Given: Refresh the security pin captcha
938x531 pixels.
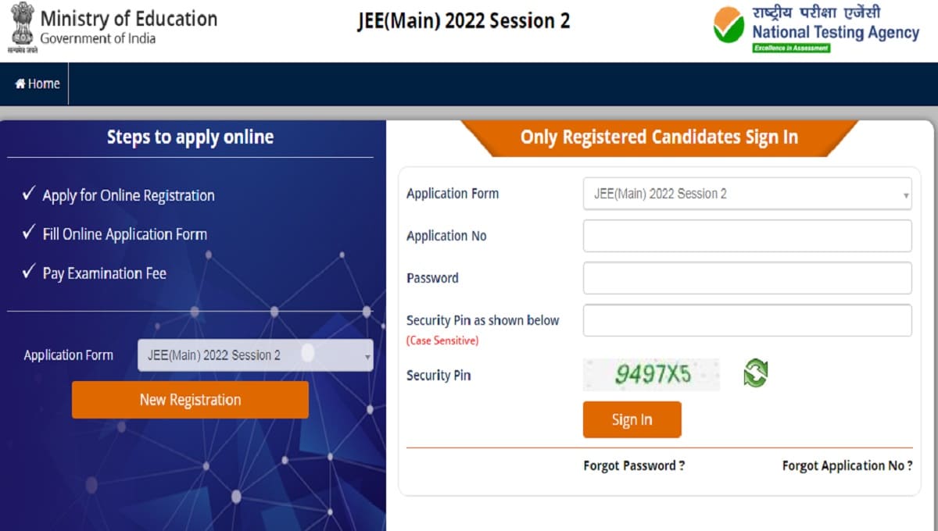Looking at the screenshot, I should tap(755, 372).
